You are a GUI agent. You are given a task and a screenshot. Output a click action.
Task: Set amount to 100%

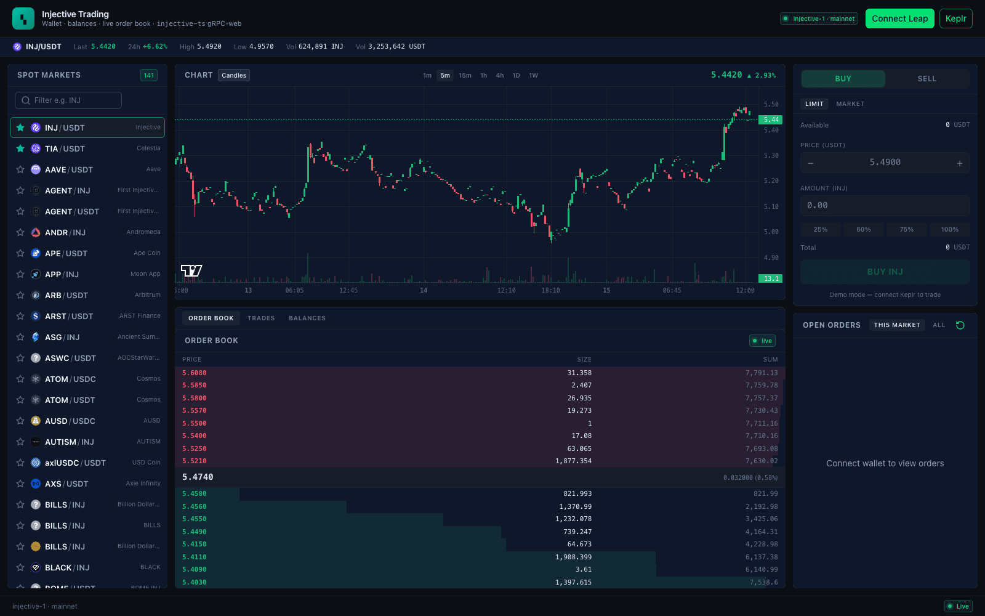tap(950, 230)
